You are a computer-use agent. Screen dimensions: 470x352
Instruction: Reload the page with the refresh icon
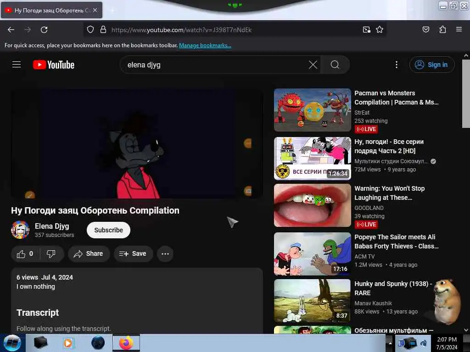pos(44,30)
